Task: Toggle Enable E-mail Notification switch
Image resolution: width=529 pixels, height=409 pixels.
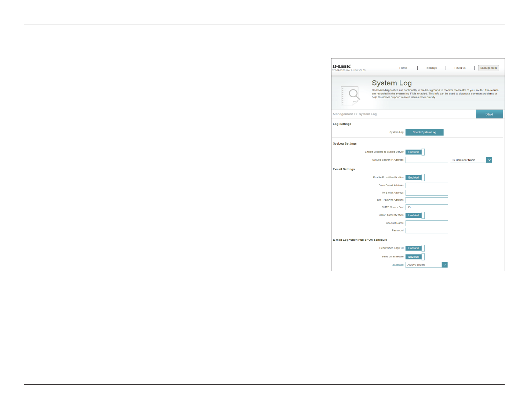Action: 415,178
